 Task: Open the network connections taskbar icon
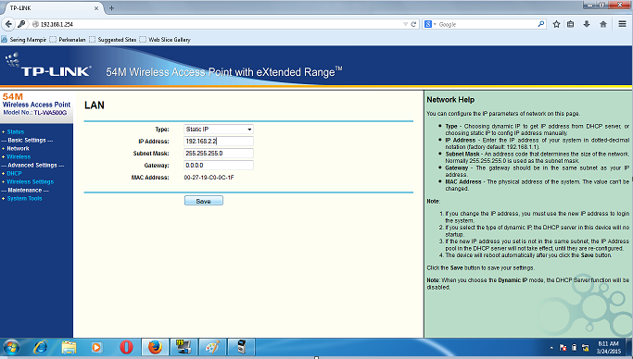tap(184, 347)
